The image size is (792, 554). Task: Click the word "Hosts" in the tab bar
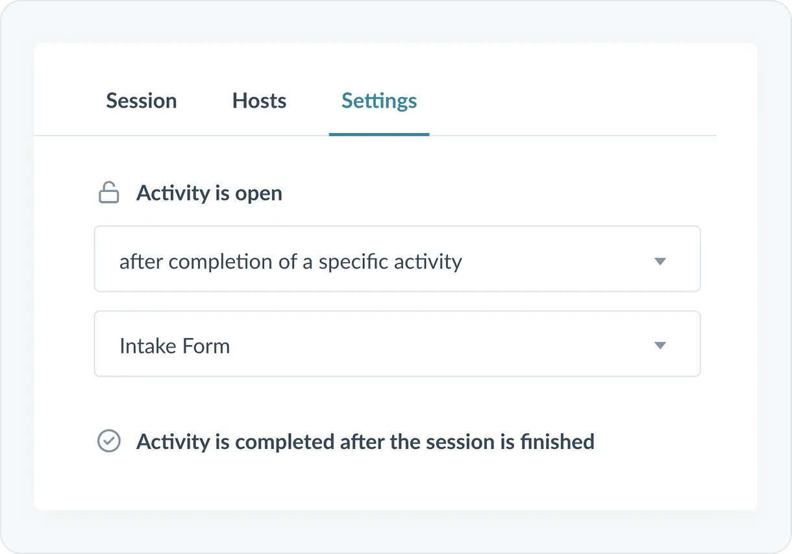coord(259,101)
